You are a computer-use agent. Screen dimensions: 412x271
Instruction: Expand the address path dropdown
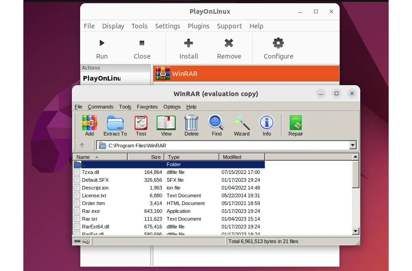[x=352, y=146]
